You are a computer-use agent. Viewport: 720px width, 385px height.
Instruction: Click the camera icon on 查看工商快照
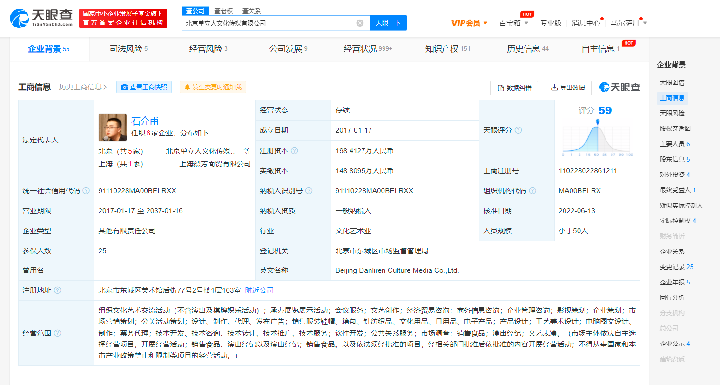[x=124, y=87]
